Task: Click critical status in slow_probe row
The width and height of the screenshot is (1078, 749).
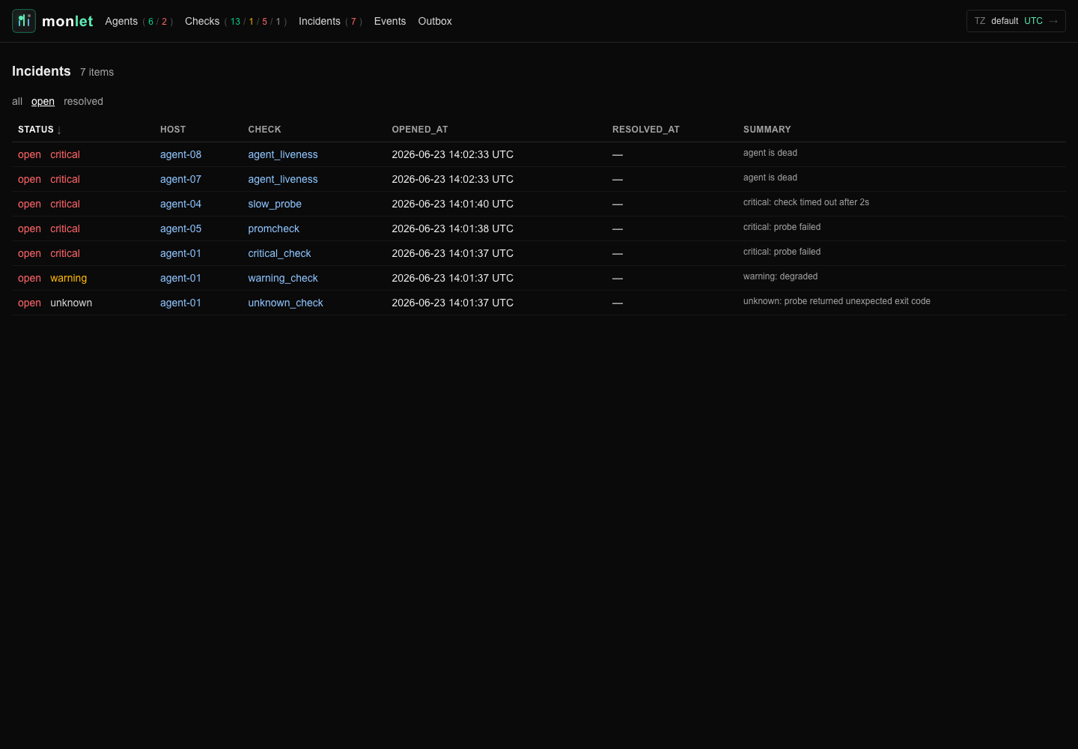Action: 65,204
